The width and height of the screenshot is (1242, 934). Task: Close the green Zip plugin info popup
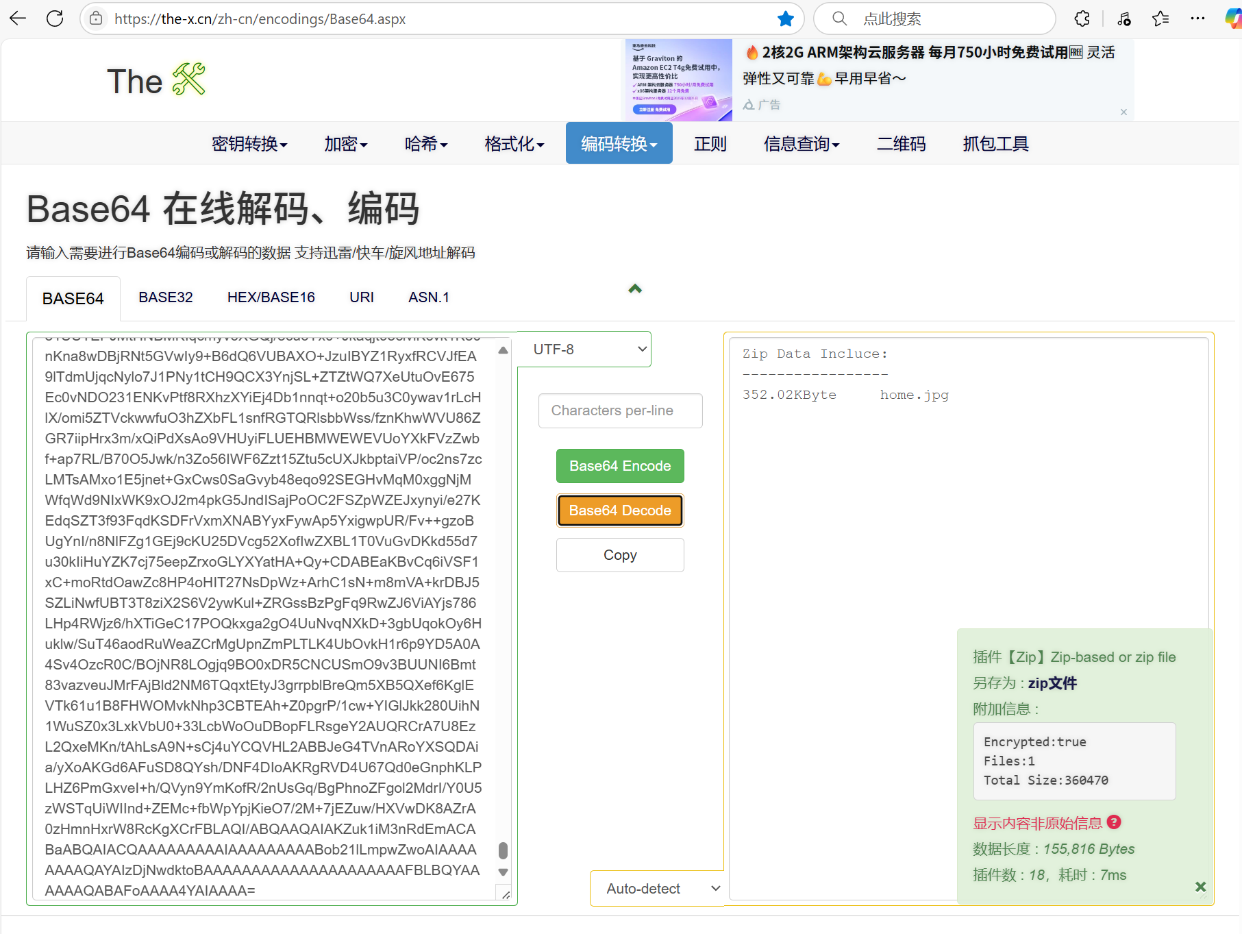tap(1200, 887)
